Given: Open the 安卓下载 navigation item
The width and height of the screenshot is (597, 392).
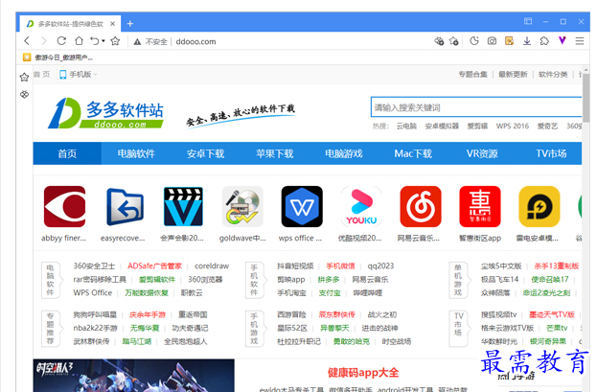Looking at the screenshot, I should [205, 153].
